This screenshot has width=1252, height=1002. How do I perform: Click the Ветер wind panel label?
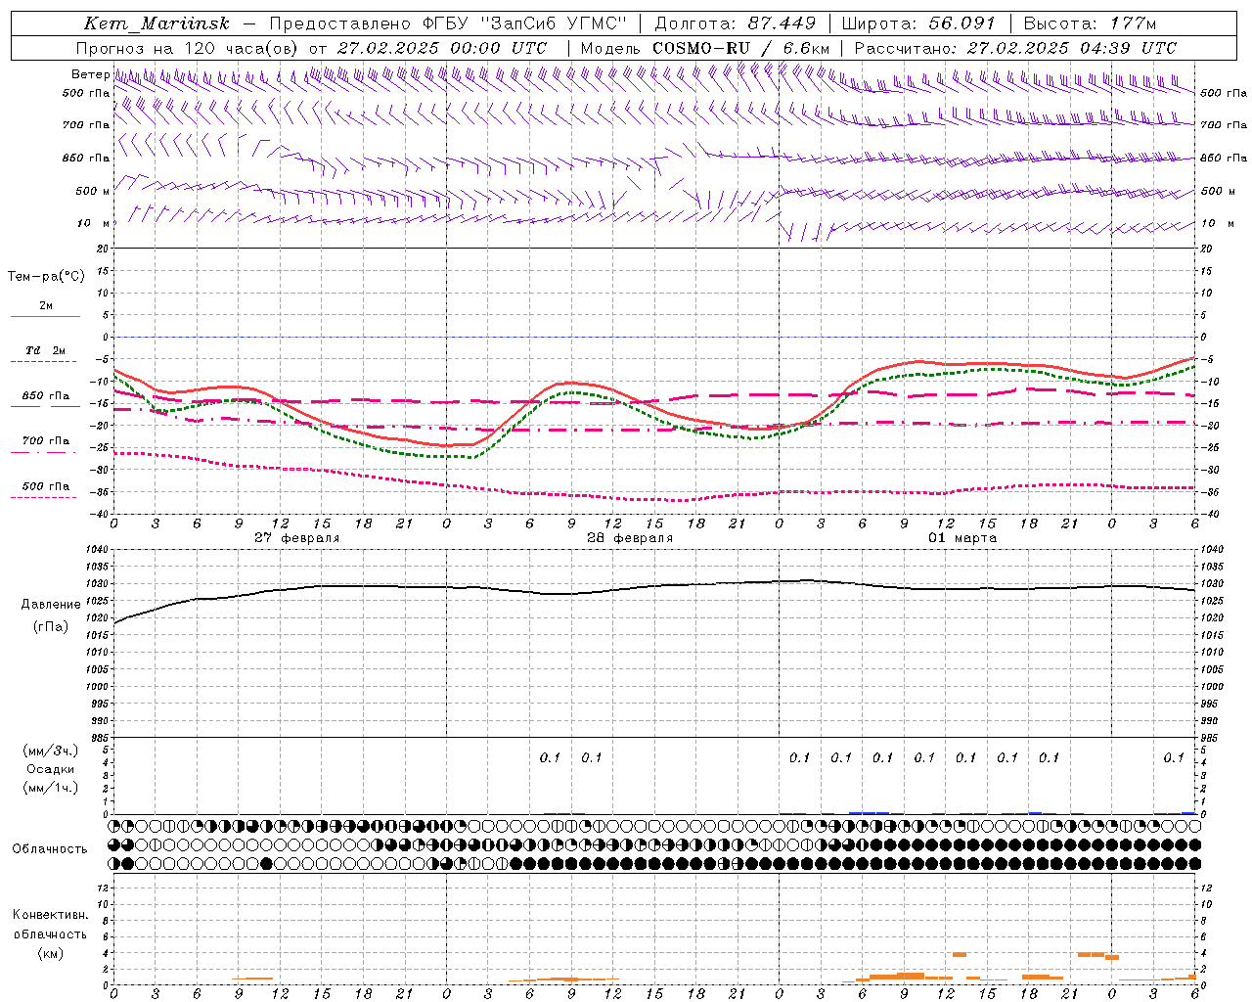point(90,74)
